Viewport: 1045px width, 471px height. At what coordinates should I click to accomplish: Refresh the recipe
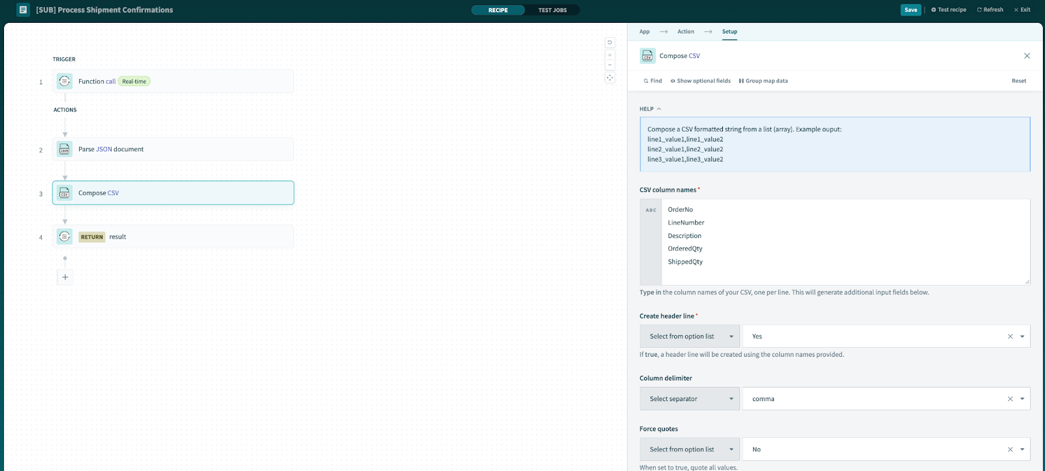point(990,10)
